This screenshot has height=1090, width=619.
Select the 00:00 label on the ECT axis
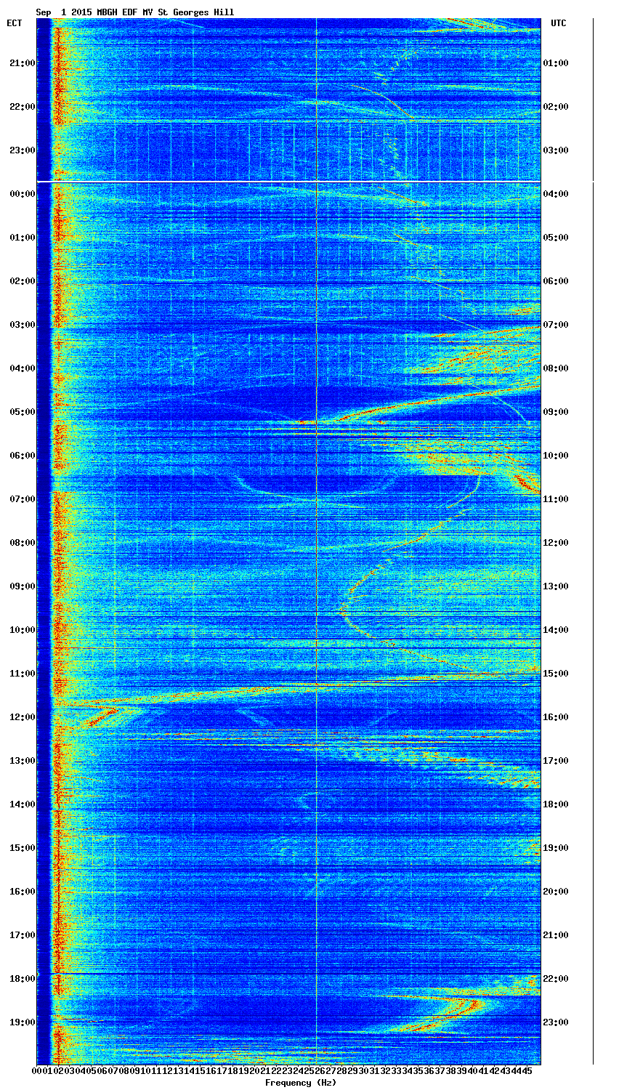[21, 194]
